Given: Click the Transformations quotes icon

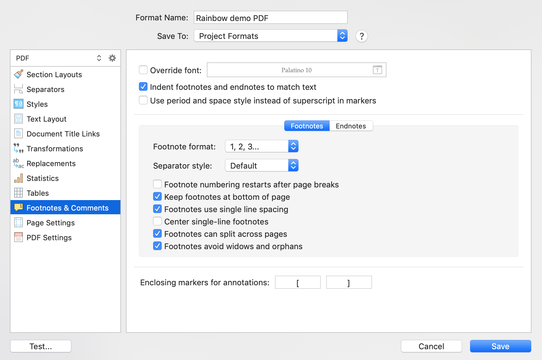Looking at the screenshot, I should (19, 149).
